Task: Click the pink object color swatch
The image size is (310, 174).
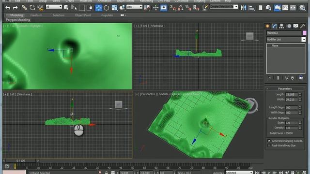Action: (x=305, y=33)
